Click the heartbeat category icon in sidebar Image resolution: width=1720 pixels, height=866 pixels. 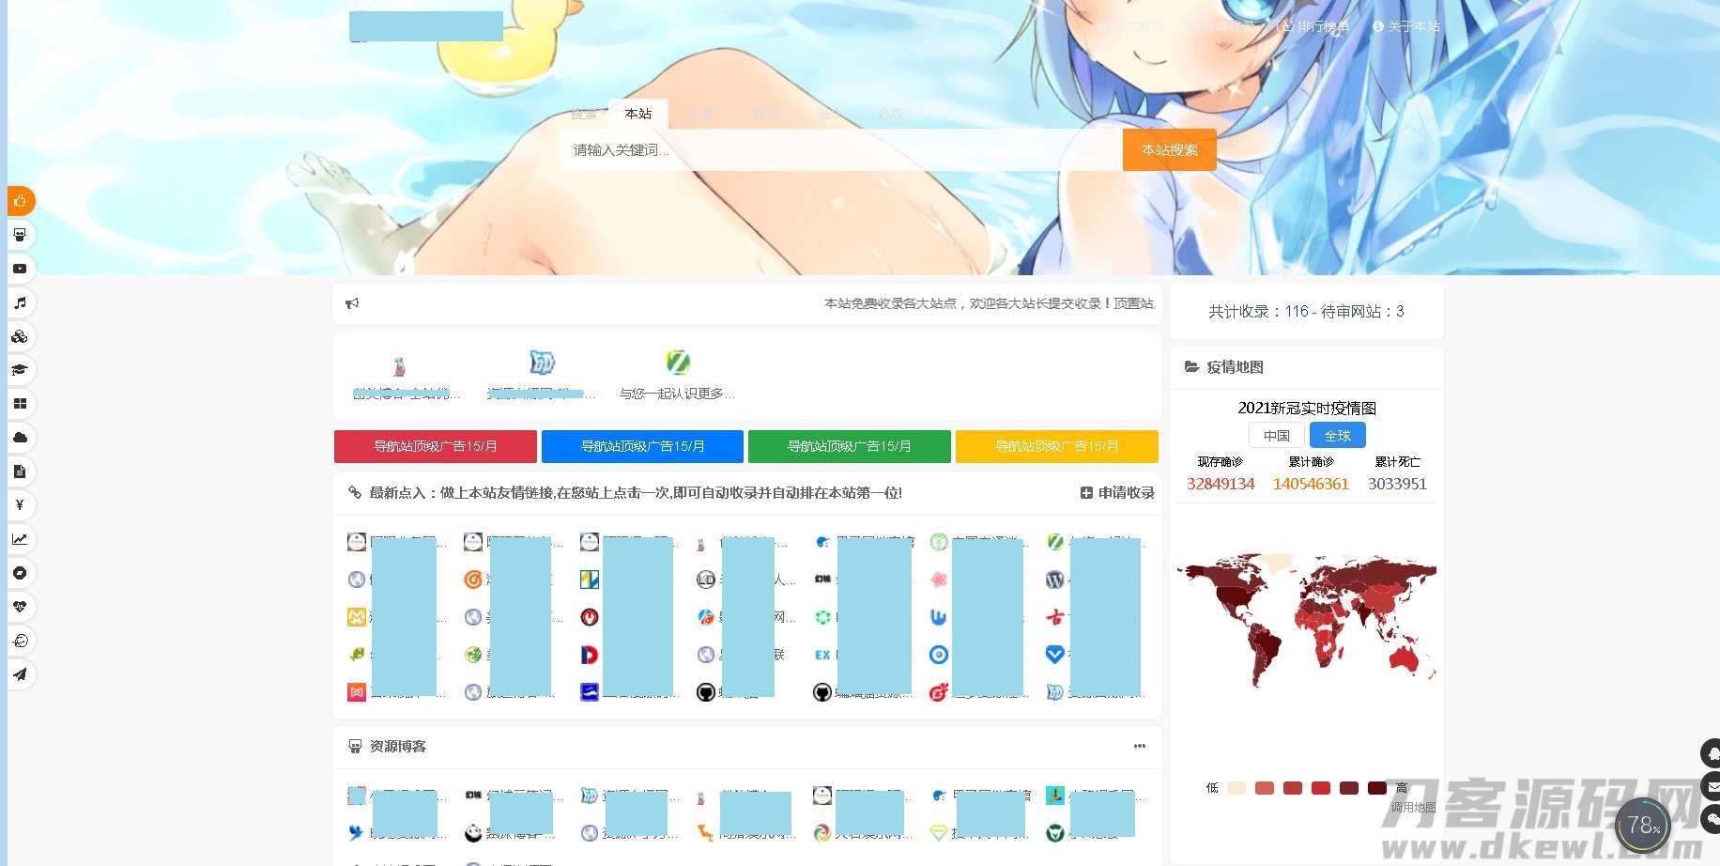[x=20, y=607]
